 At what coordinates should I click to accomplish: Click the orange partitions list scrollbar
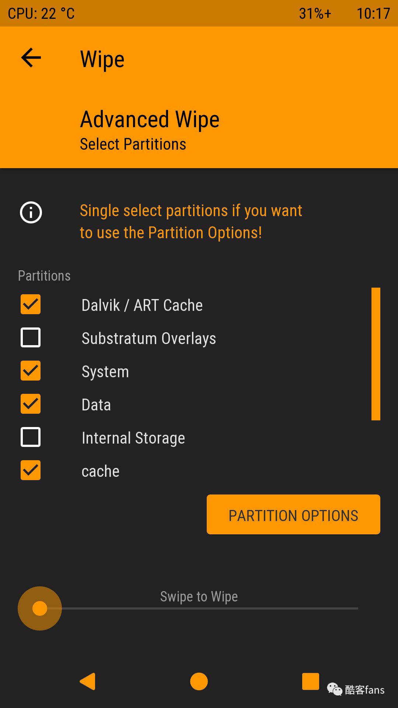click(376, 354)
